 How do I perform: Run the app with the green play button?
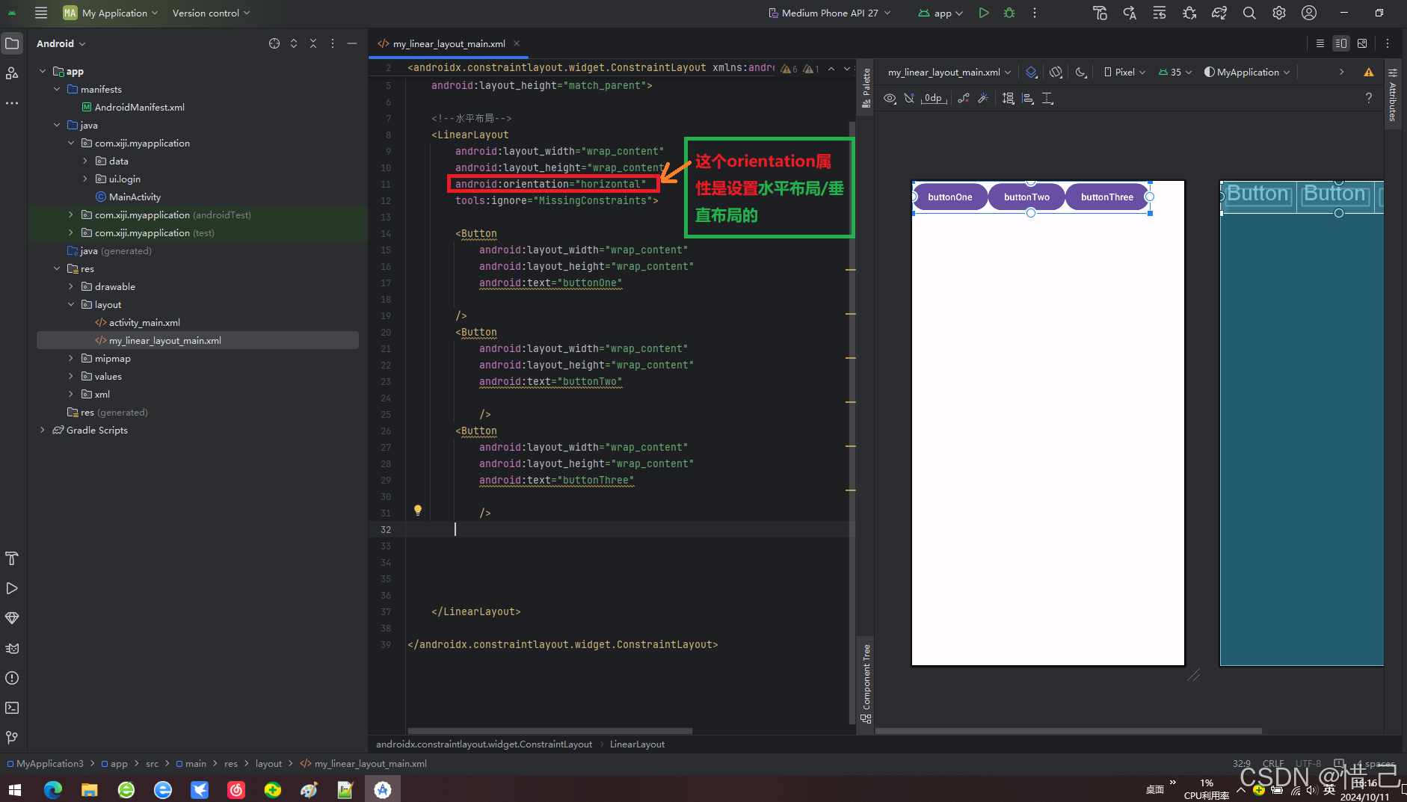coord(984,13)
